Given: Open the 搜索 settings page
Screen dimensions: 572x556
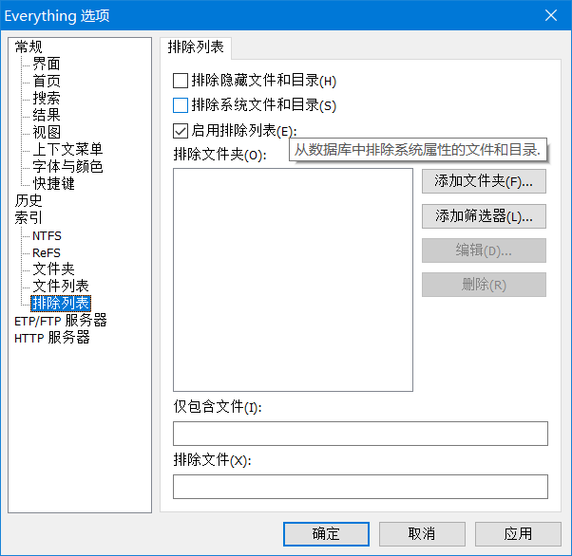Looking at the screenshot, I should [47, 98].
